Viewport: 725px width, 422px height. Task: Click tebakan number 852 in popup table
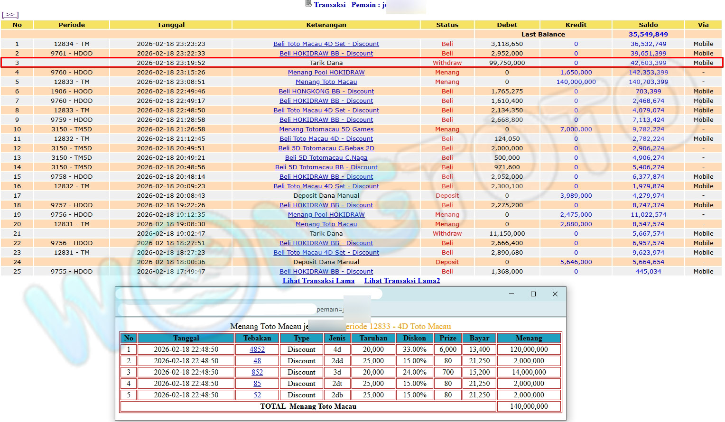click(257, 372)
